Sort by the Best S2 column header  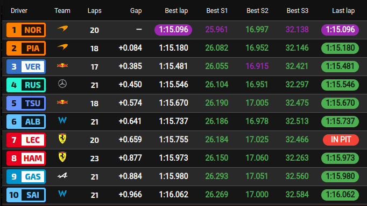click(257, 11)
